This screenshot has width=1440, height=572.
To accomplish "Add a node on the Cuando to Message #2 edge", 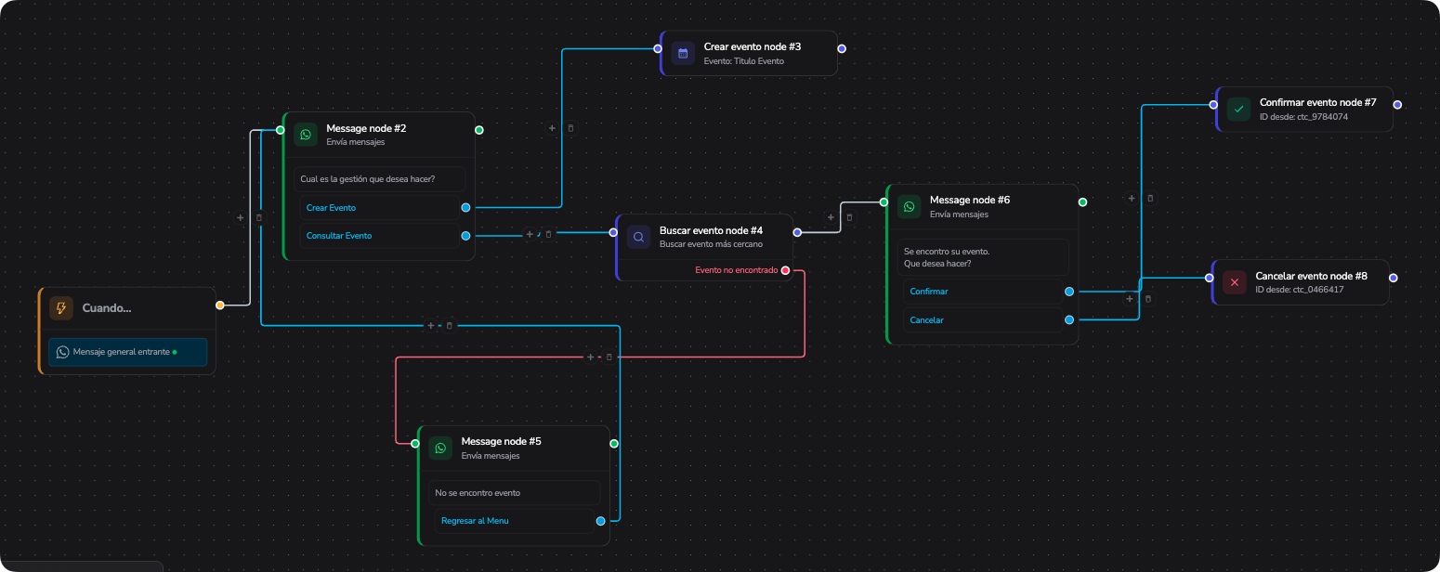I will click(241, 217).
